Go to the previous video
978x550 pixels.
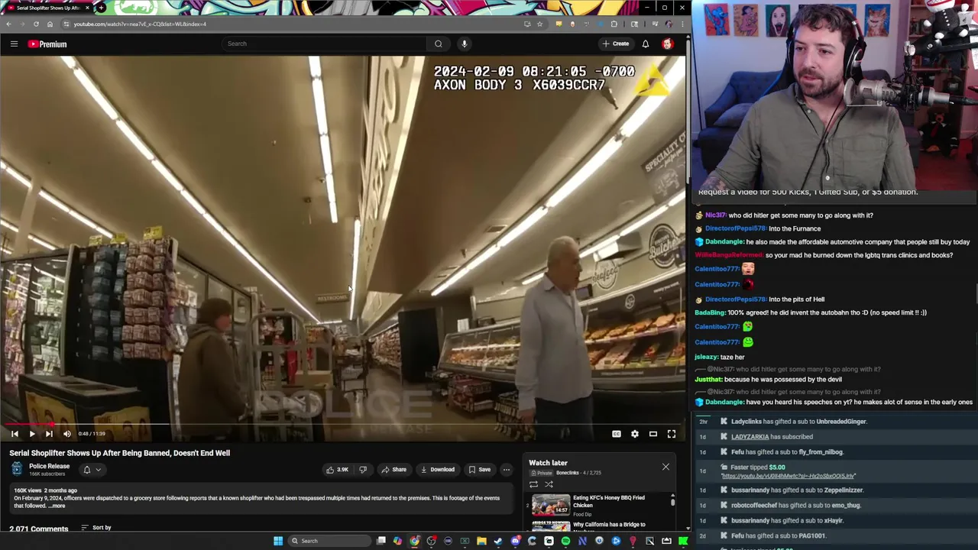click(x=15, y=434)
